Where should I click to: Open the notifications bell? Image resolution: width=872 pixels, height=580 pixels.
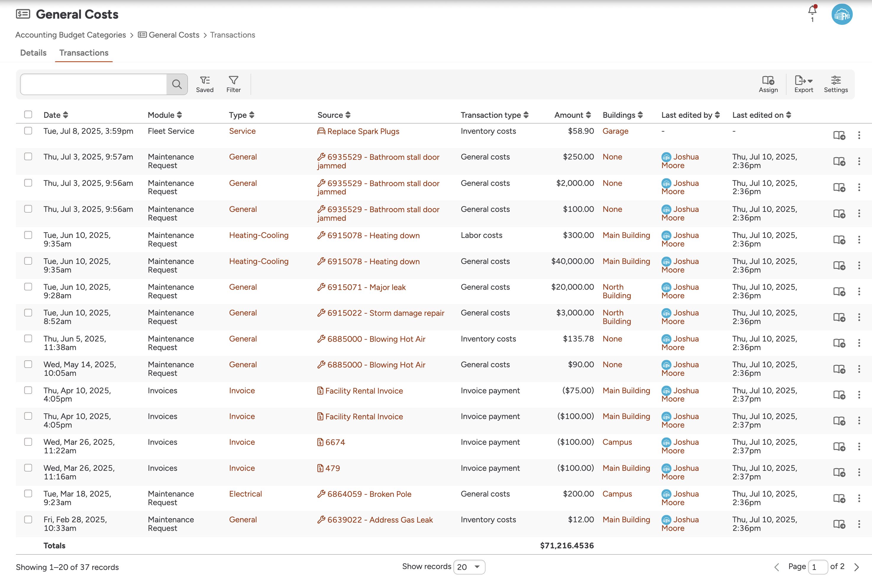(812, 11)
